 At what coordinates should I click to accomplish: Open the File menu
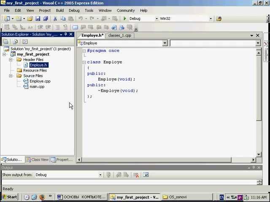(7, 11)
